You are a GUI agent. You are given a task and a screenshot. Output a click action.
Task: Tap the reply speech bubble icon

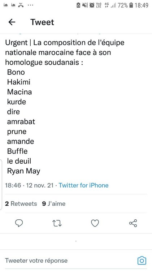coord(19,223)
